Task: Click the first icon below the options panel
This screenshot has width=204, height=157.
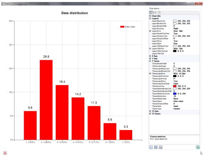Action: tap(151, 147)
